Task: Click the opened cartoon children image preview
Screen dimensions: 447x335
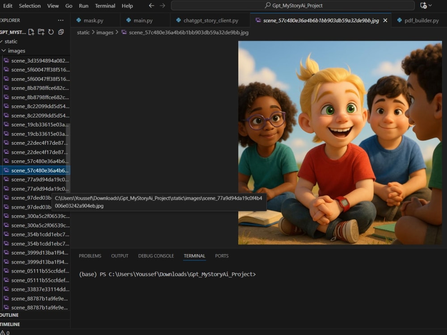Action: click(340, 143)
